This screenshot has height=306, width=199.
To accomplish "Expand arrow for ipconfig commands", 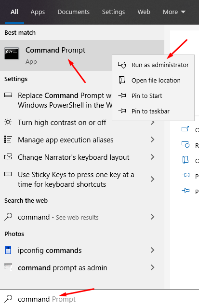I will click(153, 250).
